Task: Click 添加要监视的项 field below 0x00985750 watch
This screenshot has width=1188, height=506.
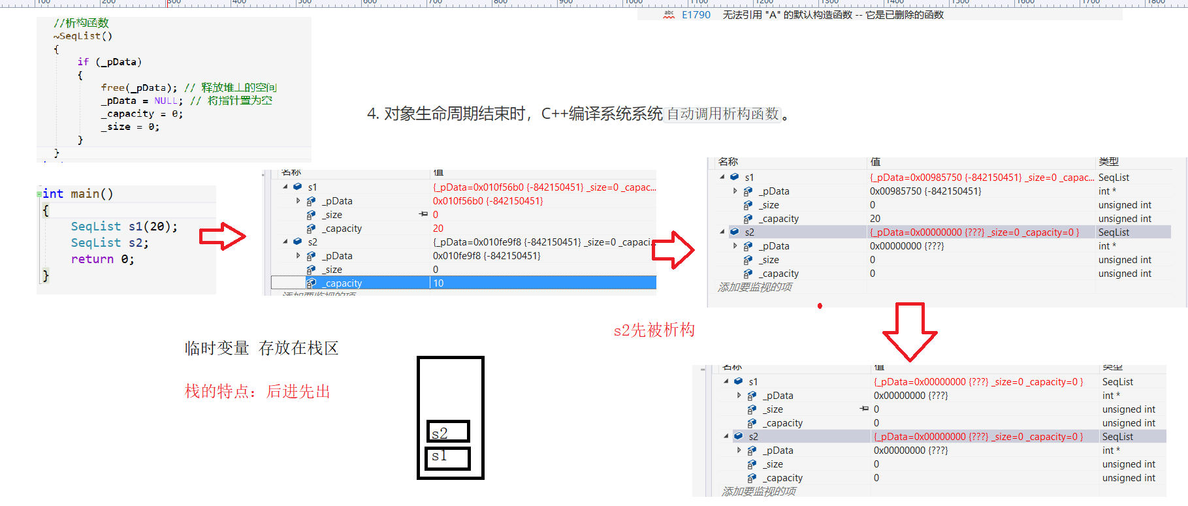Action: point(755,287)
